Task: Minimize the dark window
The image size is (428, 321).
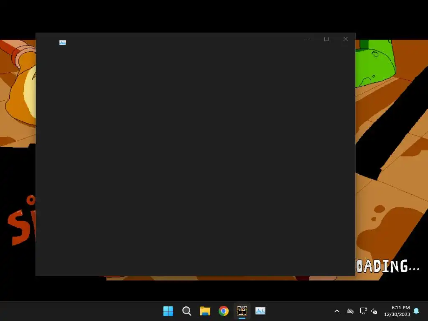Action: point(307,39)
